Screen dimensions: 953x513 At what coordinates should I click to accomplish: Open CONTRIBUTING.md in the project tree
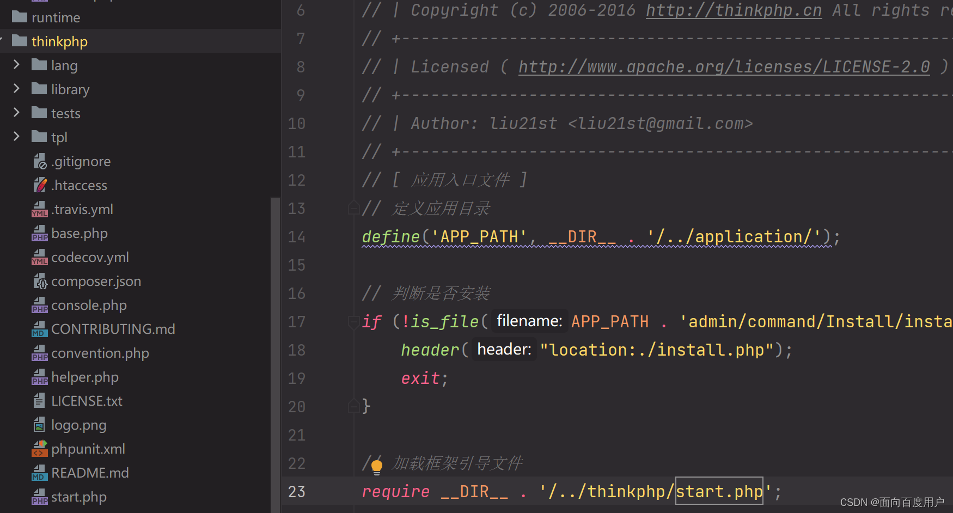(x=113, y=329)
